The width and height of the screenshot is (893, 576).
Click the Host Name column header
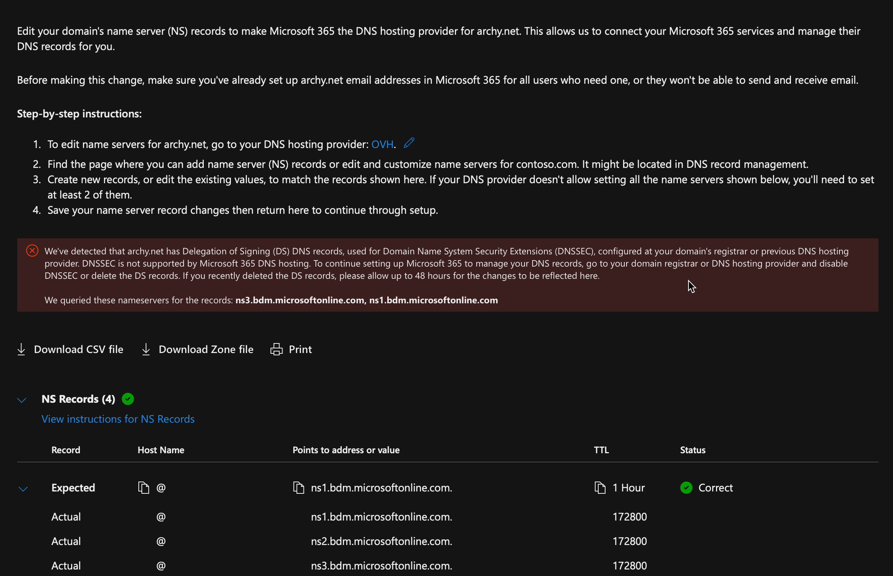tap(161, 450)
